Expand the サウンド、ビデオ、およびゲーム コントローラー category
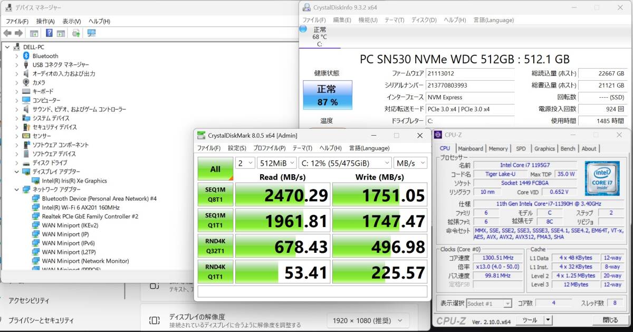 (16, 109)
